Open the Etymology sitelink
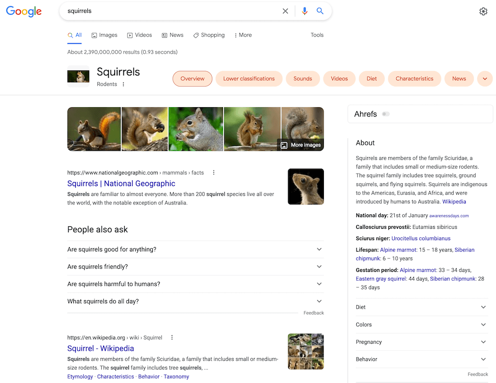Screen dimensions: 496x383 [80, 377]
